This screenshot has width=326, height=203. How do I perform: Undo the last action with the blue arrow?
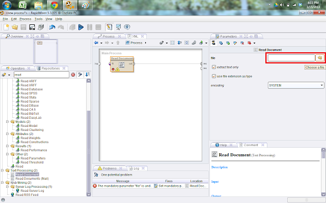point(52,27)
